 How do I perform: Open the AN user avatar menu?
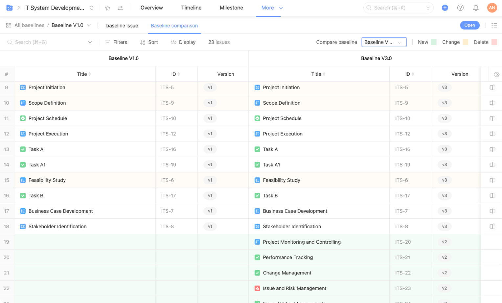coord(492,8)
